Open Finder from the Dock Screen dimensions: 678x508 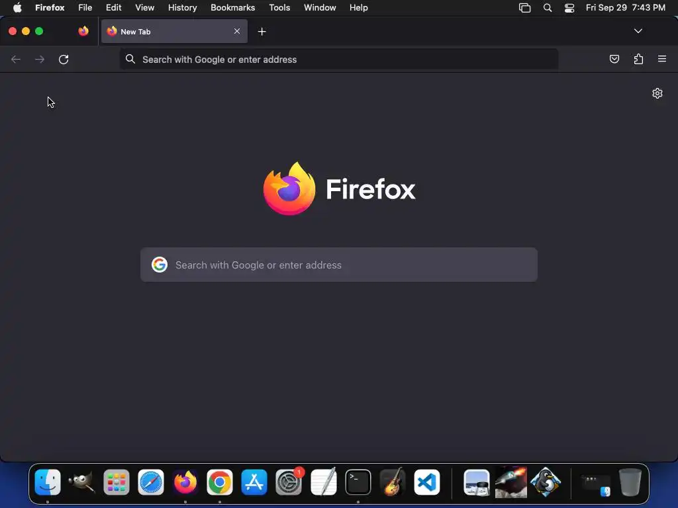tap(48, 482)
